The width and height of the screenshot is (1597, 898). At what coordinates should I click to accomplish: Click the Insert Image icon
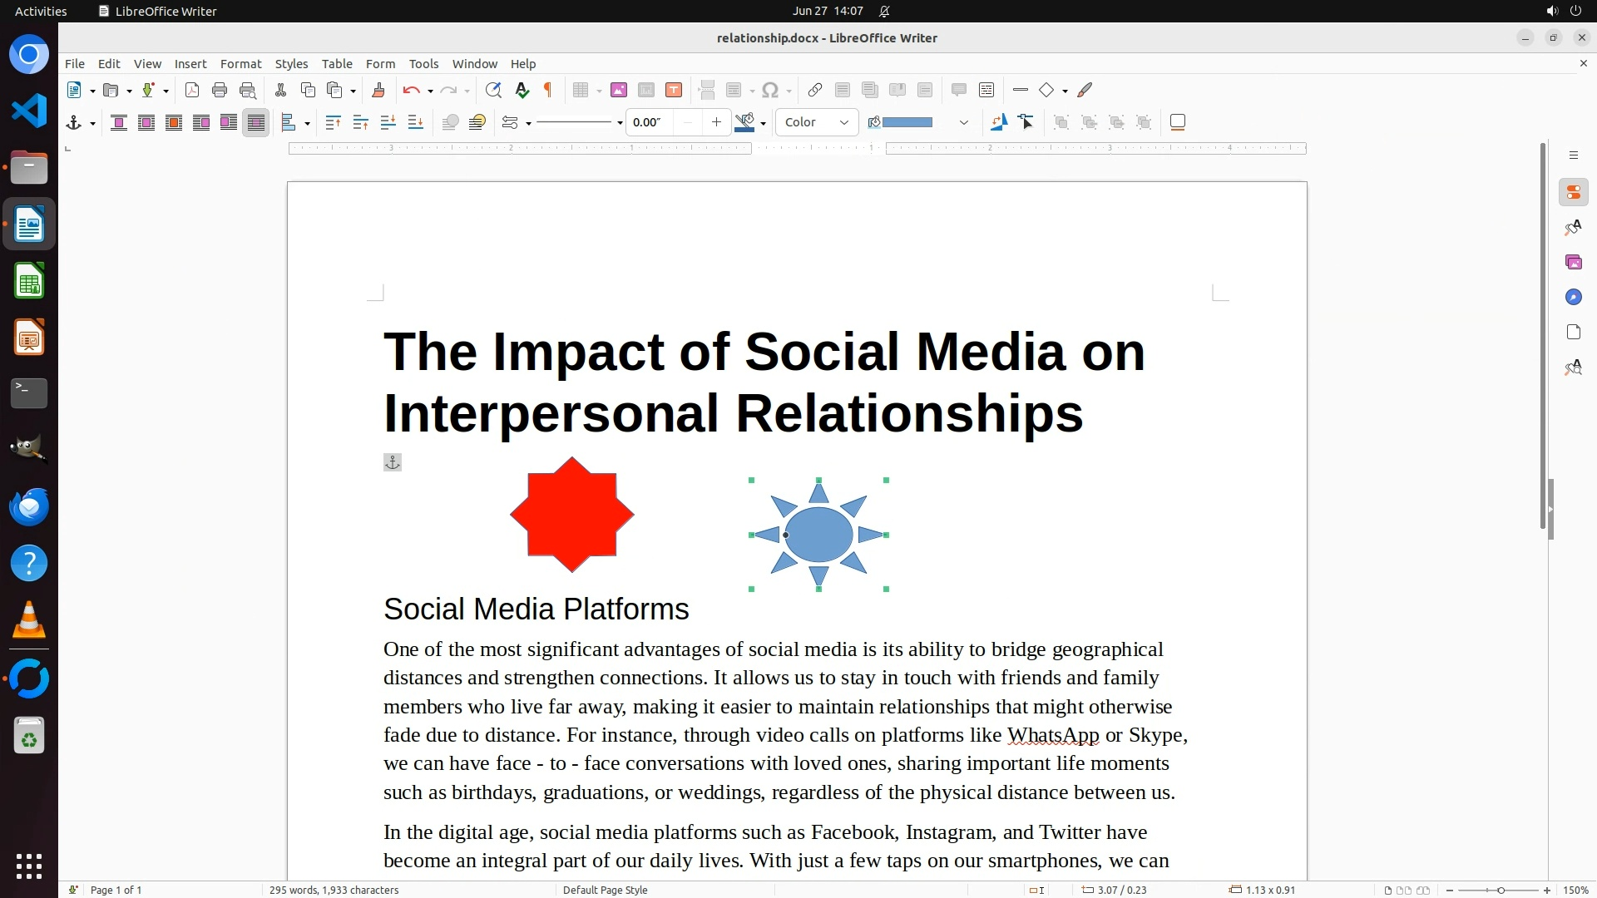coord(618,90)
